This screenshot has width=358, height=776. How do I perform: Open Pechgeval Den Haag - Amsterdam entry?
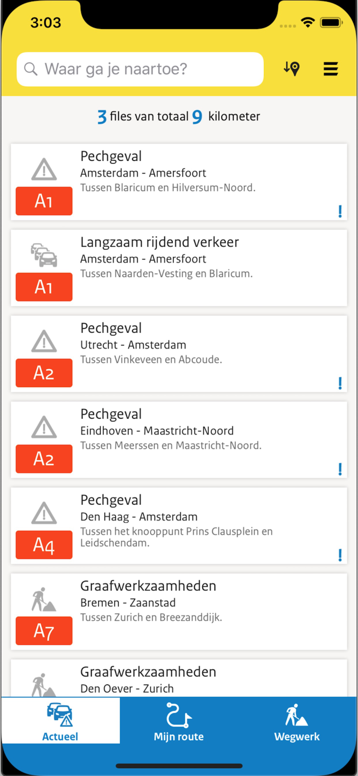click(179, 526)
